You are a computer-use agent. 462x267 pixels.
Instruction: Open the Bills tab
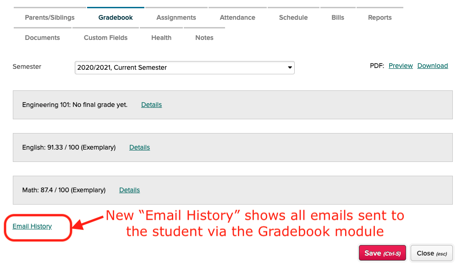[338, 18]
